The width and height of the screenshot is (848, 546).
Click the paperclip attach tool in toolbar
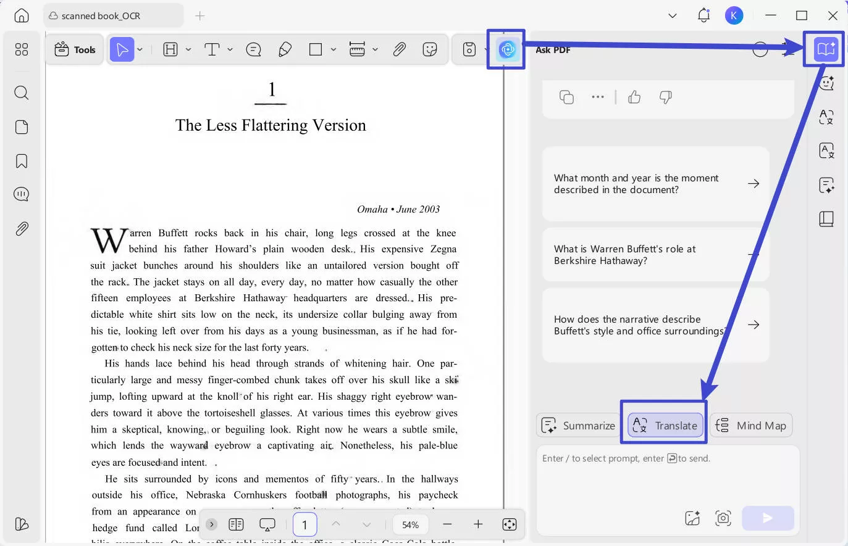399,49
